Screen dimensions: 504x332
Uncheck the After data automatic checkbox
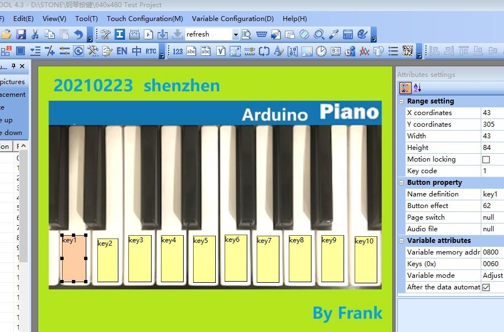485,287
